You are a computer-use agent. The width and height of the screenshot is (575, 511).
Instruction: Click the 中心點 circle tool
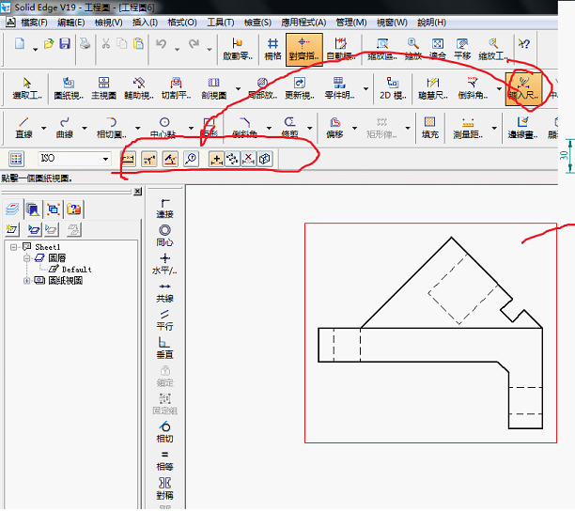point(163,128)
